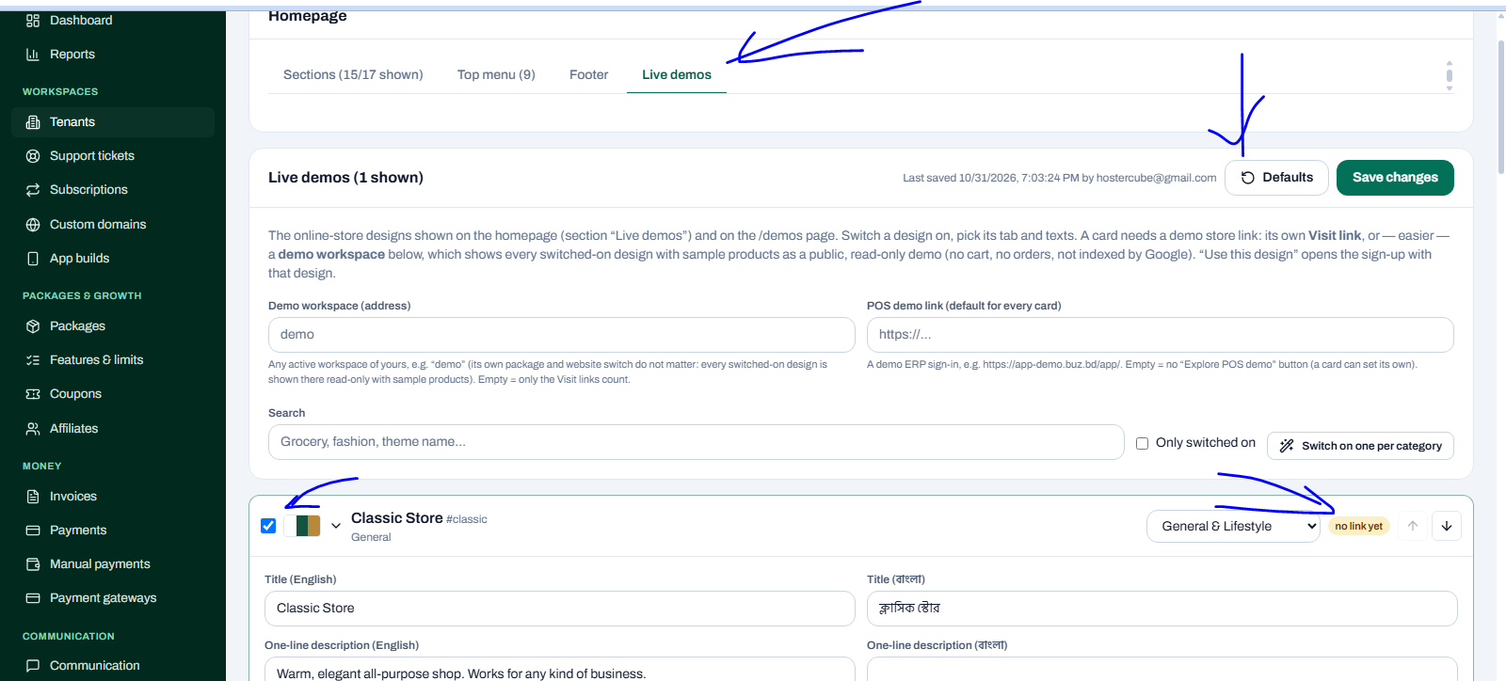Open Subscriptions from the sidebar

pos(113,189)
